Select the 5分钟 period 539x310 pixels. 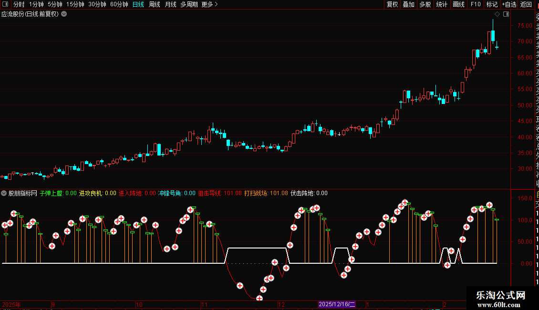[55, 4]
